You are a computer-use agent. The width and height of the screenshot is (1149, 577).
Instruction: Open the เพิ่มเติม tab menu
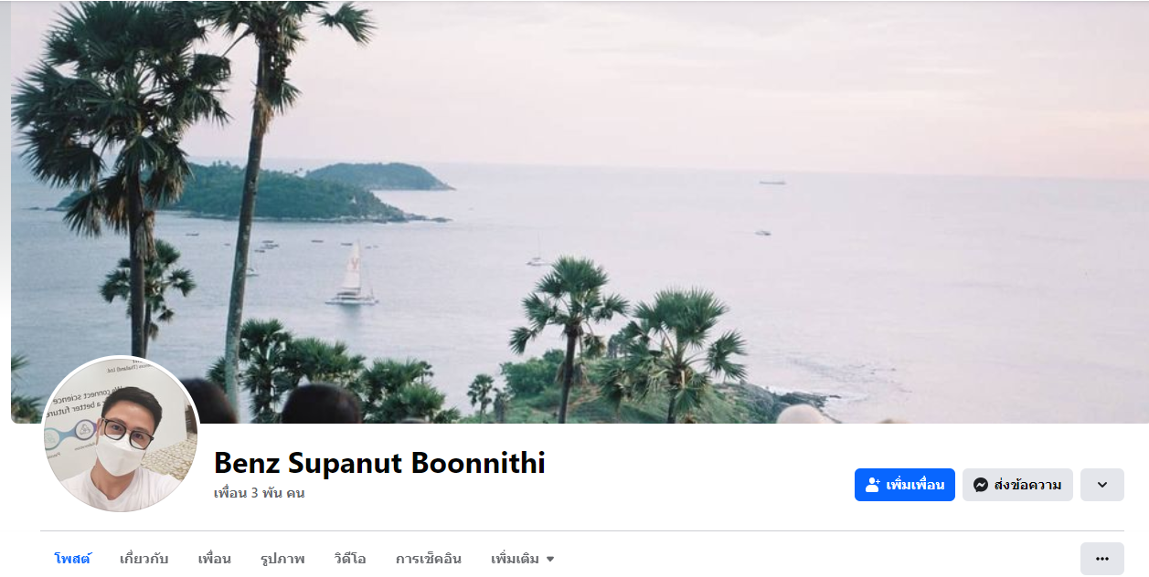pos(523,559)
